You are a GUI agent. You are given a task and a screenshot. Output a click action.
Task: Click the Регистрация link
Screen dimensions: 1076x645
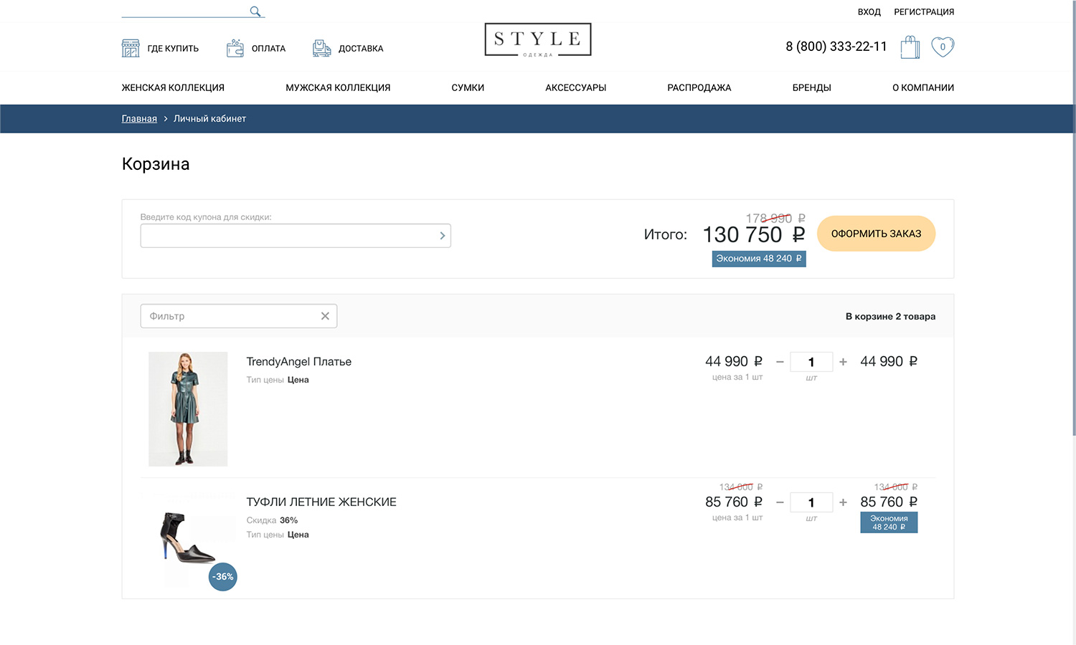coord(923,12)
